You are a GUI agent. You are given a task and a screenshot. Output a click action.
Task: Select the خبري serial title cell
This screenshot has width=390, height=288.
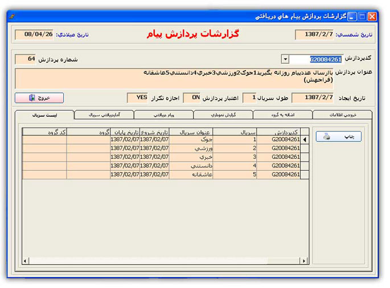click(x=191, y=157)
